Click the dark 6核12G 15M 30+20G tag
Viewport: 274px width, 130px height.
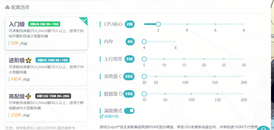coord(53,96)
